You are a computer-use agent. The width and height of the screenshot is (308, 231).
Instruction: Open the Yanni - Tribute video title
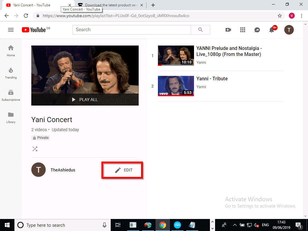pos(212,79)
